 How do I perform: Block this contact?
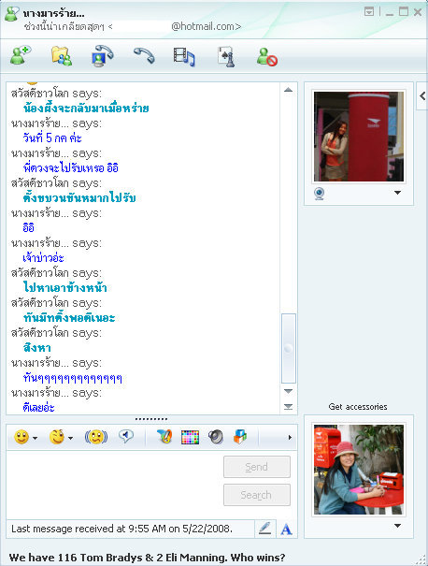(x=267, y=57)
